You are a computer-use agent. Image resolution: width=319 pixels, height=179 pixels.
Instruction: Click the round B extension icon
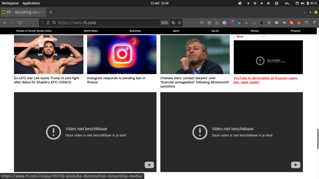tap(224, 23)
